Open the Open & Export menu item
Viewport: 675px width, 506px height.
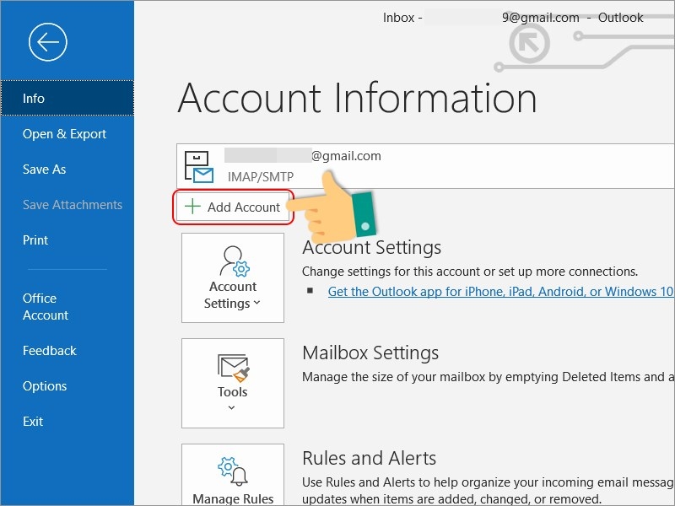(65, 134)
